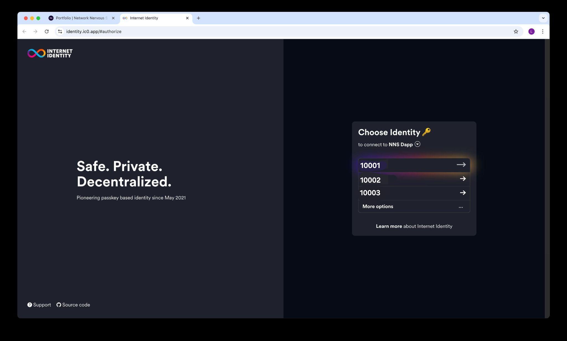Open the Support help link
Viewport: 567px width, 341px height.
(39, 305)
